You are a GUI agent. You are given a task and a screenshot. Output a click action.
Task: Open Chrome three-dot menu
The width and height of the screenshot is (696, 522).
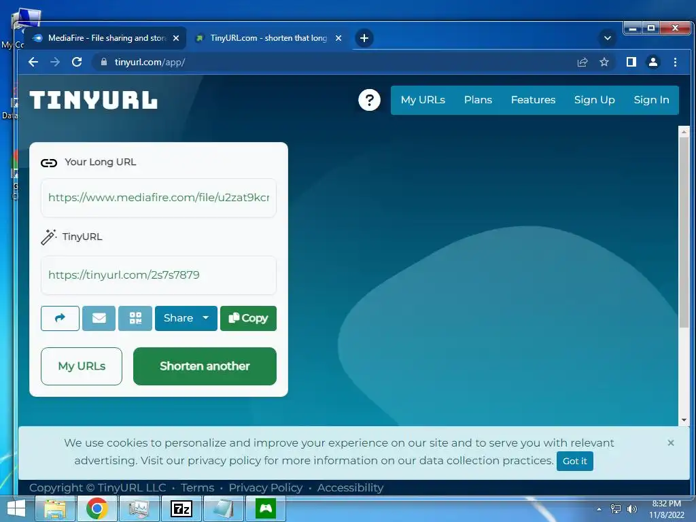(675, 62)
